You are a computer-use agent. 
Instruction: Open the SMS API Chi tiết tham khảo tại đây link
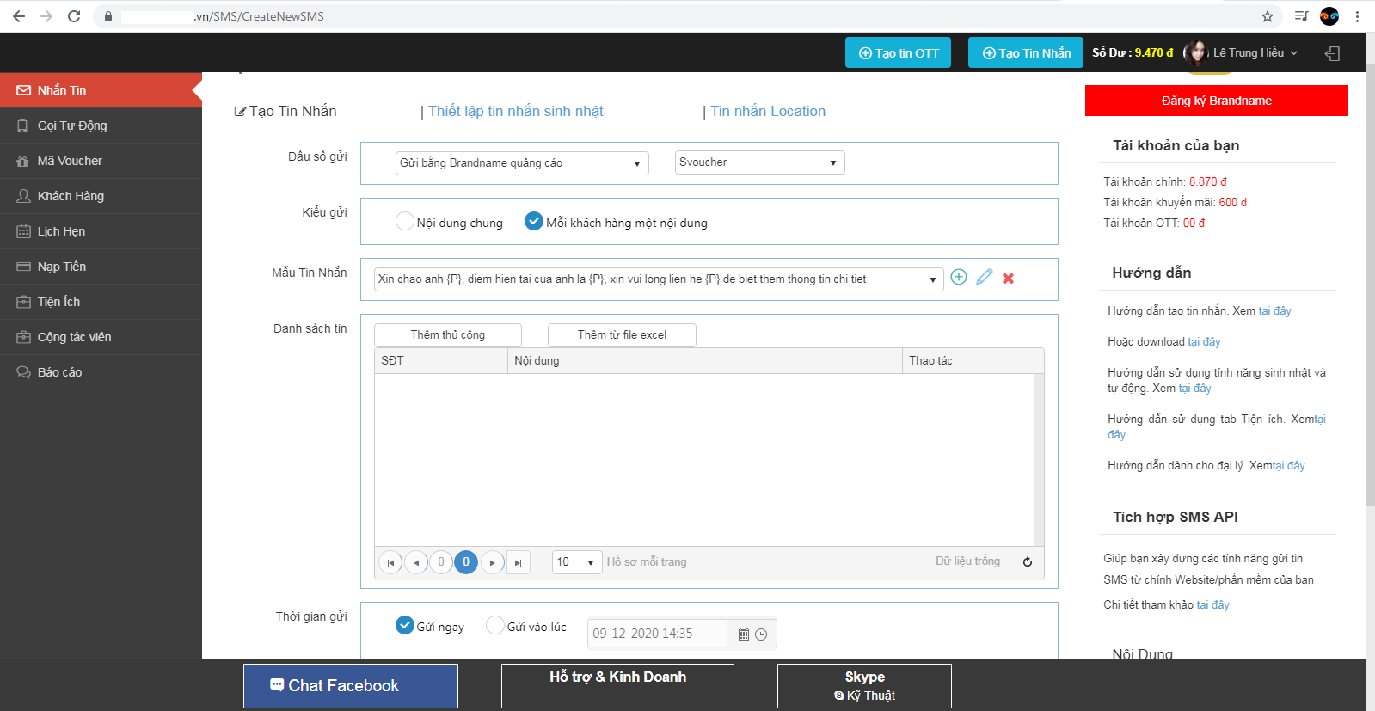(x=1212, y=604)
